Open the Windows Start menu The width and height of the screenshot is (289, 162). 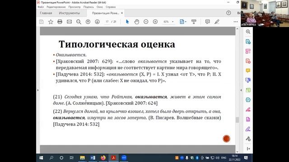[41, 158]
